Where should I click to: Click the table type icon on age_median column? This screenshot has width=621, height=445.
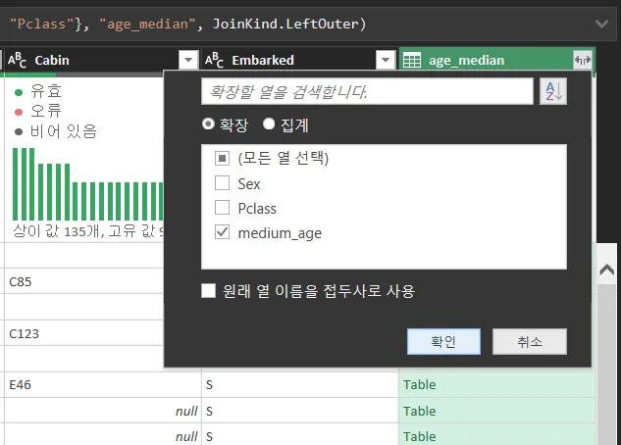(x=413, y=60)
